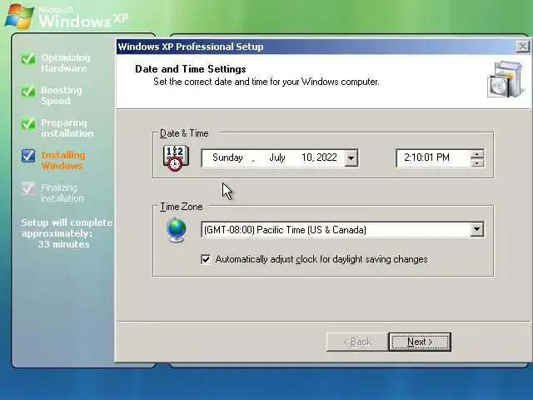Click the grey check beside Finalizing installation
Viewport: 533px width, 400px height.
tap(28, 188)
